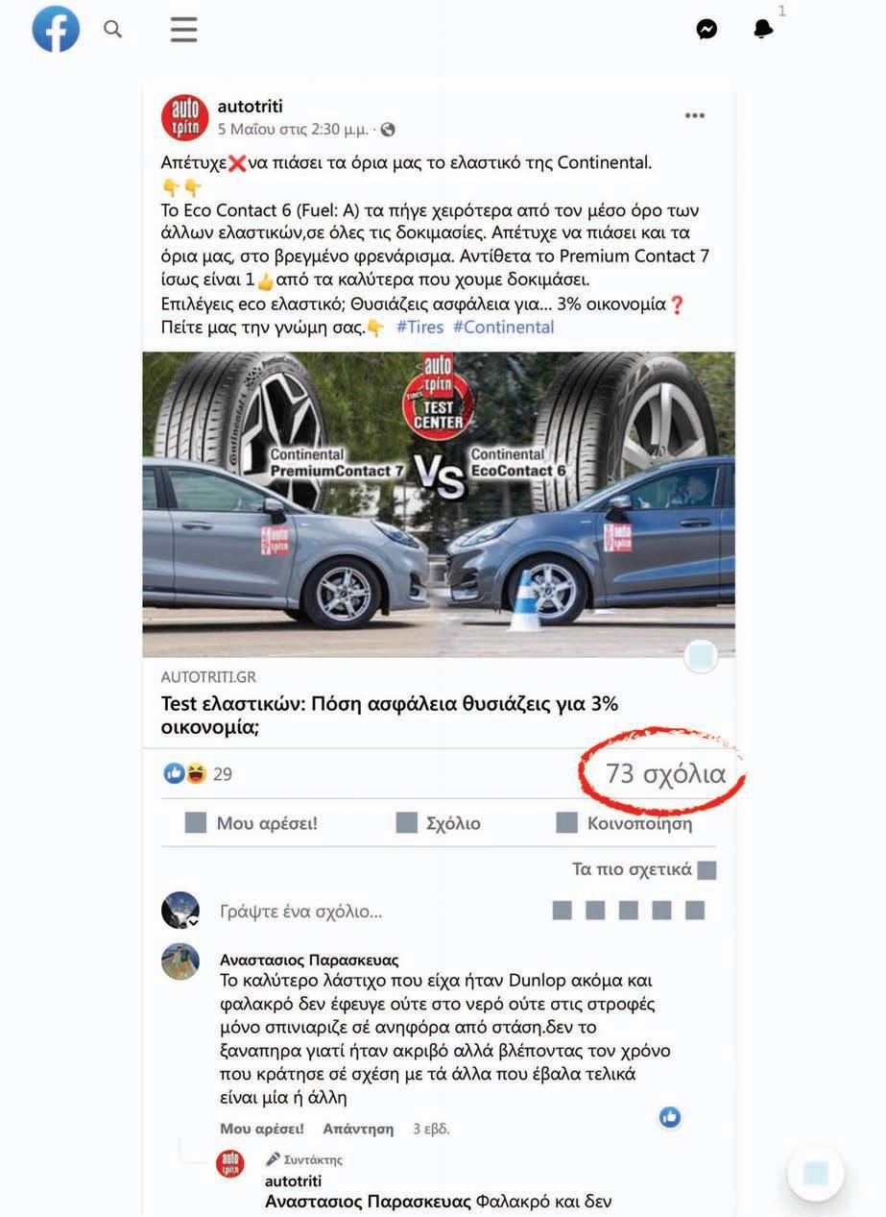Open the hamburger menu
The width and height of the screenshot is (886, 1217).
click(183, 29)
